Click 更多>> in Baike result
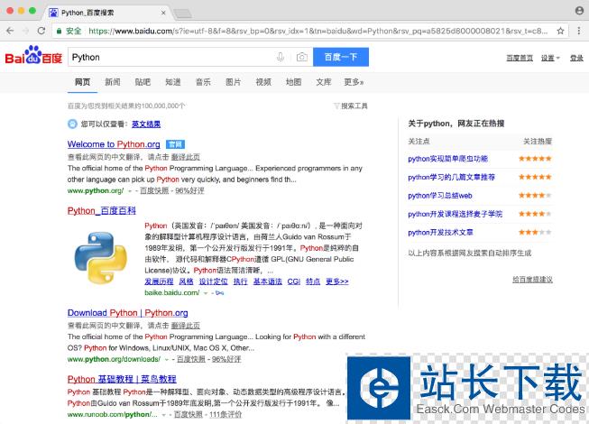This screenshot has height=424, width=589. click(x=337, y=281)
